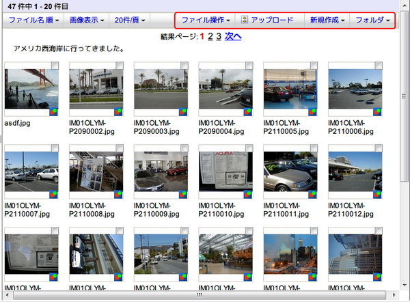Expand the 新規作成 dropdown
The width and height of the screenshot is (410, 302).
(x=327, y=20)
